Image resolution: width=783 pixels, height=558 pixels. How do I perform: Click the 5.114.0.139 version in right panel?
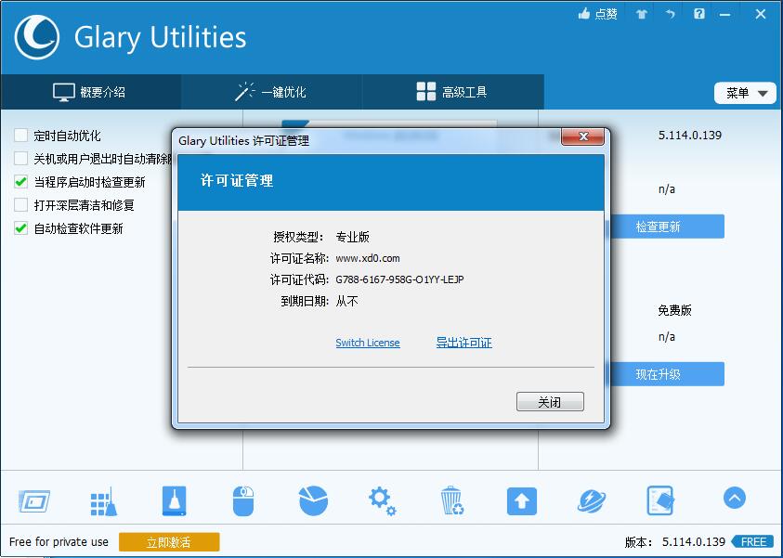pos(689,136)
